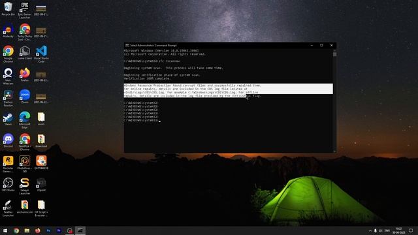418x235 pixels.
Task: Click 'Beginning system scan' output line
Action: pos(174,68)
